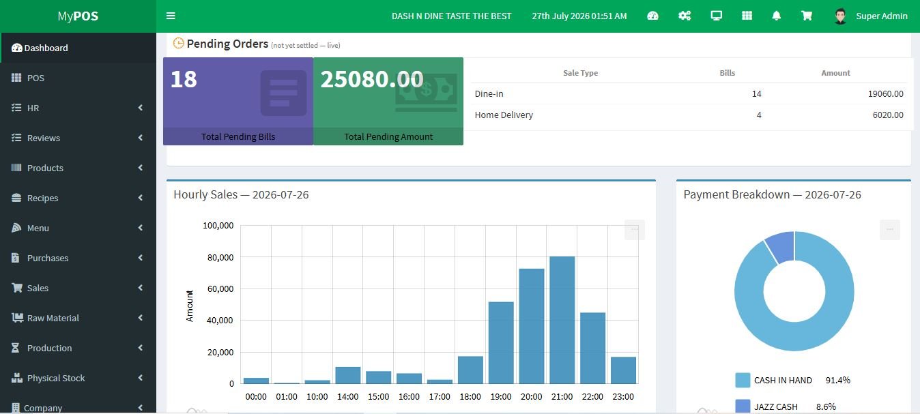This screenshot has width=920, height=414.
Task: Open the Hourly Sales chart options menu
Action: click(x=635, y=230)
